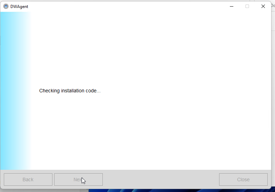
Task: Click the Close button in the footer
Action: tap(243, 180)
